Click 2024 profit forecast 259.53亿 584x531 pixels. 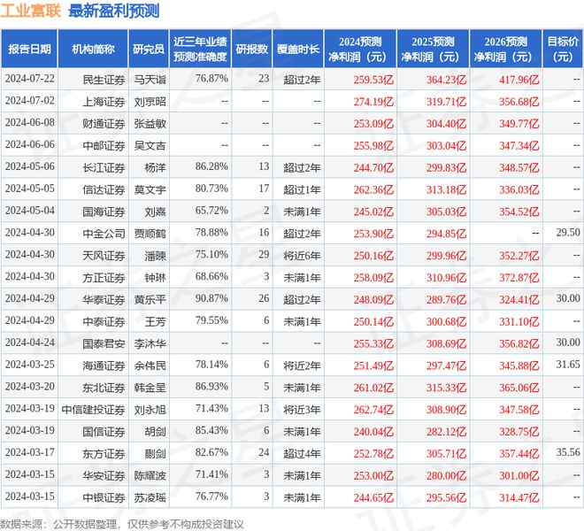click(373, 80)
